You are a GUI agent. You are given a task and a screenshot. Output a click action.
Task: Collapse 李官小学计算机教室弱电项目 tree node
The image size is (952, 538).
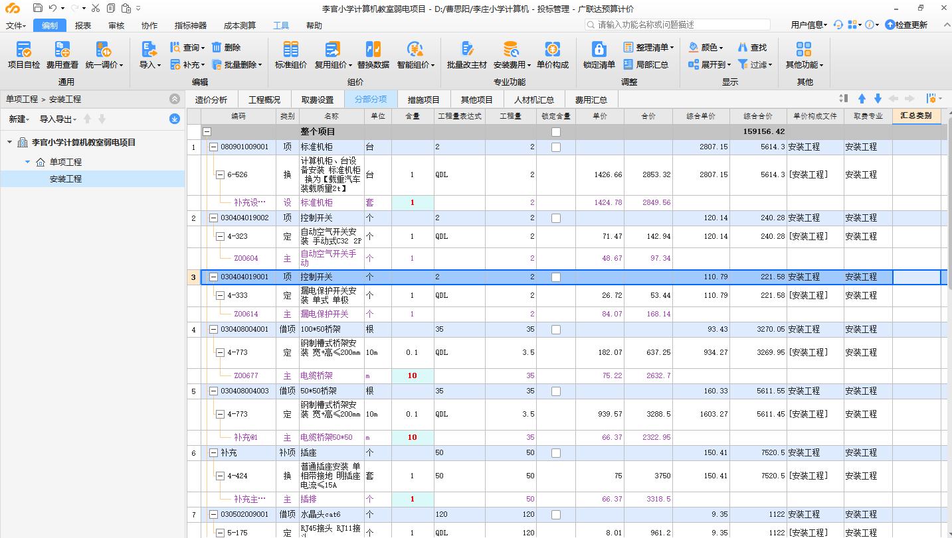(x=9, y=143)
